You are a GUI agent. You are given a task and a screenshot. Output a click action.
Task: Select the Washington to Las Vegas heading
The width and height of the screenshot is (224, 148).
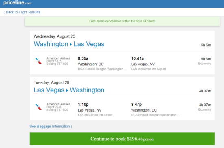pyautogui.click(x=69, y=44)
